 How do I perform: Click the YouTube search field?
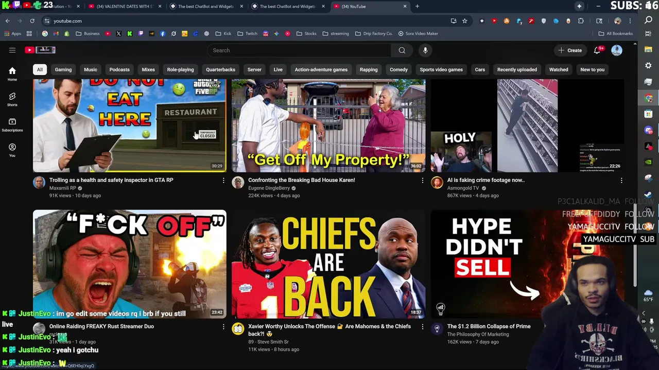click(x=300, y=50)
